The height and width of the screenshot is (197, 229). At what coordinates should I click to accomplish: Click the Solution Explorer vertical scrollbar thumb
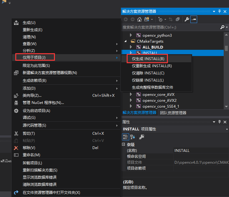click(226, 48)
